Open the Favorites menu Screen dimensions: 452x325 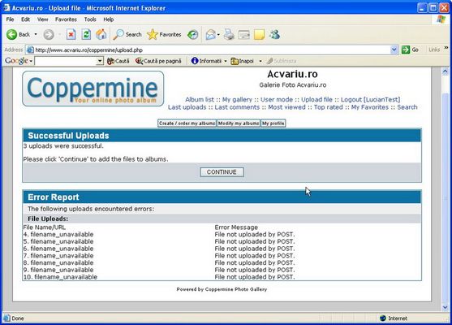point(66,19)
